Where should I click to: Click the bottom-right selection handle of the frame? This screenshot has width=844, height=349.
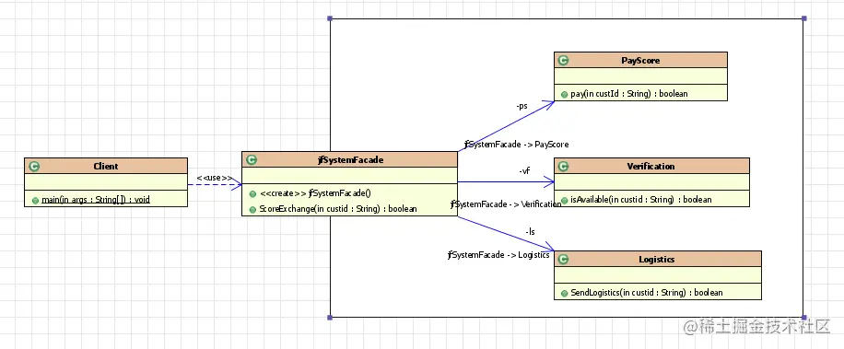(x=804, y=318)
